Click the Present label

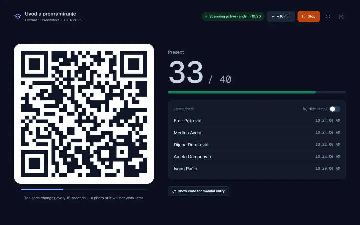(176, 52)
